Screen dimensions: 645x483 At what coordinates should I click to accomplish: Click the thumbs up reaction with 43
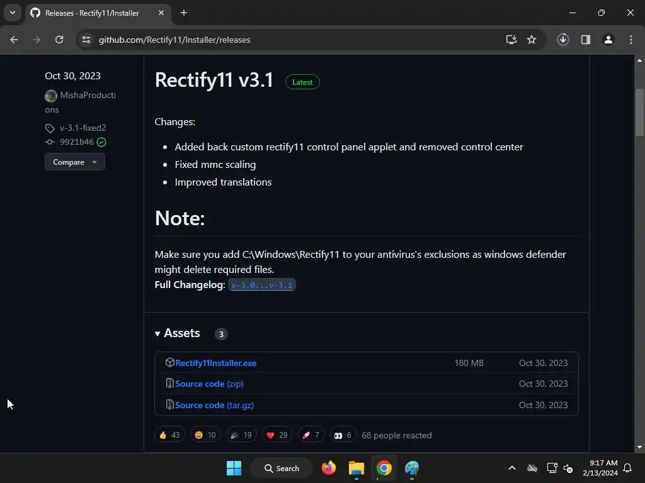point(169,435)
